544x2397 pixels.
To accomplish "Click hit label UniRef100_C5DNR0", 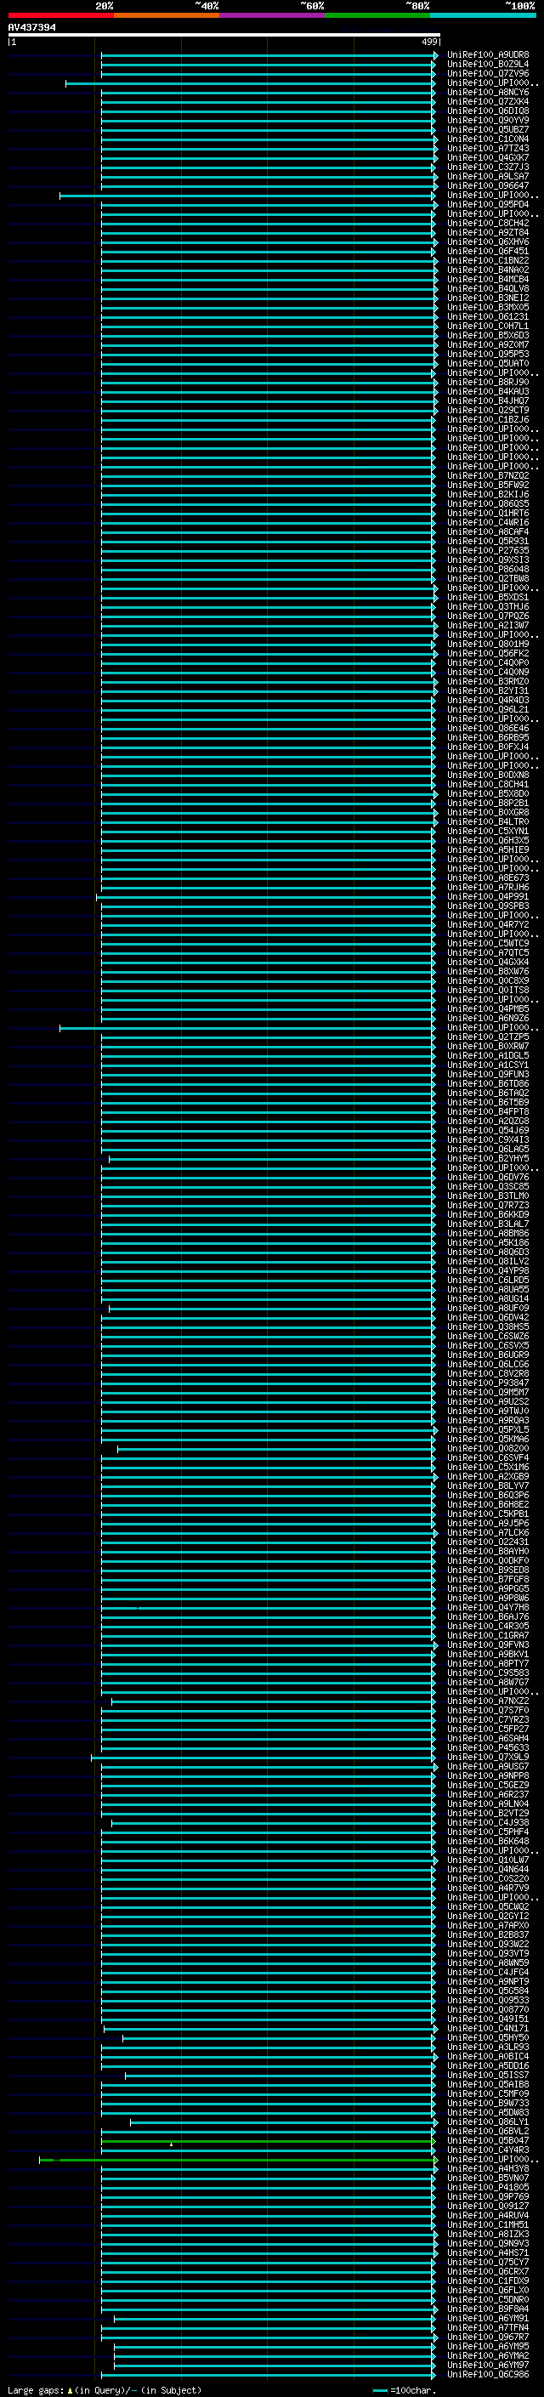I will tap(488, 2299).
